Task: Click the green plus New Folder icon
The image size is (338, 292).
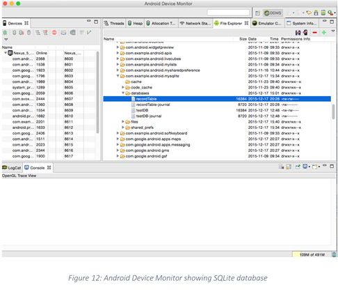Action: pyautogui.click(x=324, y=33)
